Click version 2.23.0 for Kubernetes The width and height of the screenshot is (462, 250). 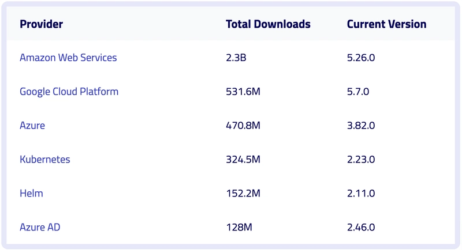361,159
